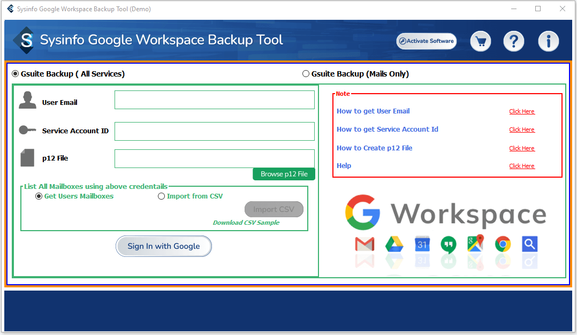
Task: Click the Chrome icon
Action: [503, 244]
